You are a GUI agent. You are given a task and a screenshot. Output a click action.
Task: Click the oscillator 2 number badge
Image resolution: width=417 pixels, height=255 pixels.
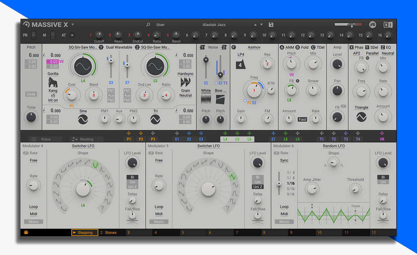pos(137,47)
